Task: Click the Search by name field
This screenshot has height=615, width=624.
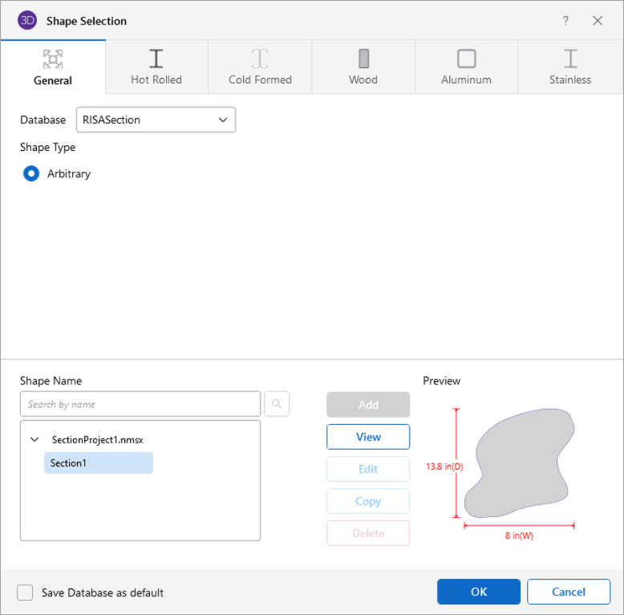Action: (x=140, y=405)
